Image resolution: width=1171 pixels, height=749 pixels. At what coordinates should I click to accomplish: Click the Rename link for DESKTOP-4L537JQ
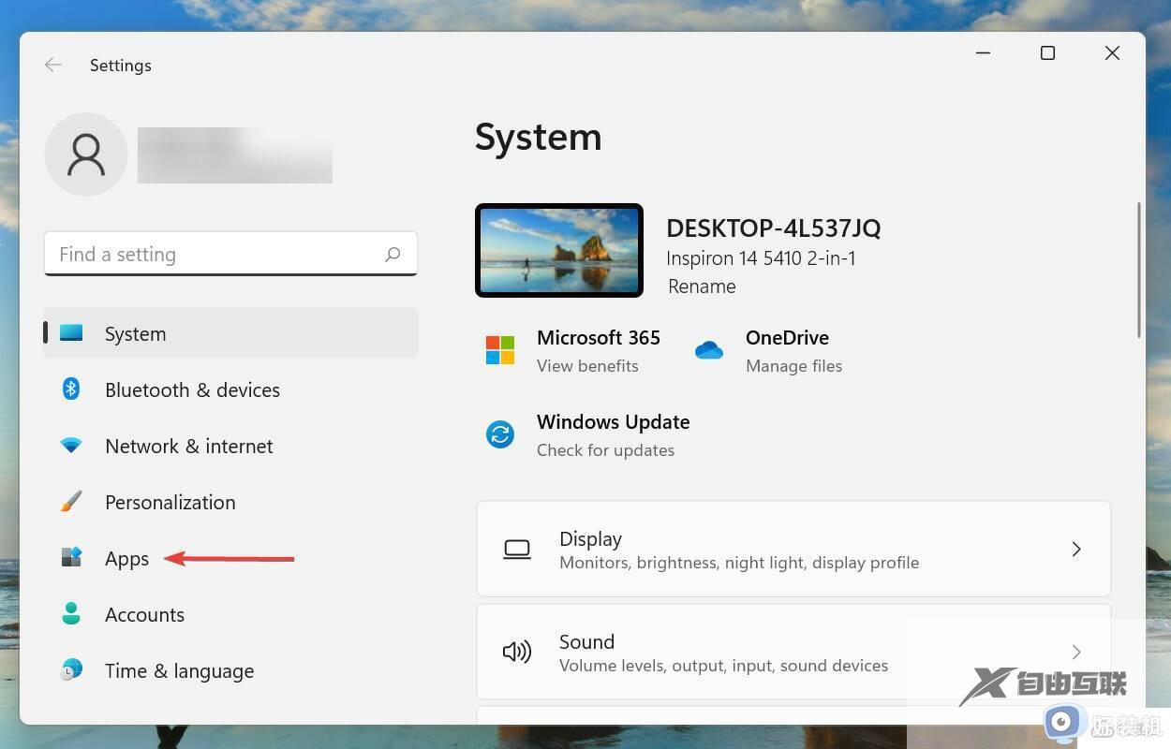[x=701, y=286]
